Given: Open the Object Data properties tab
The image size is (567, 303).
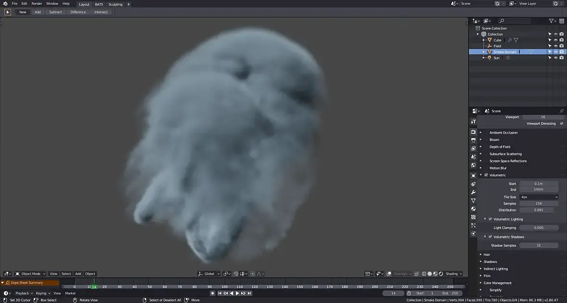Looking at the screenshot, I should [473, 201].
